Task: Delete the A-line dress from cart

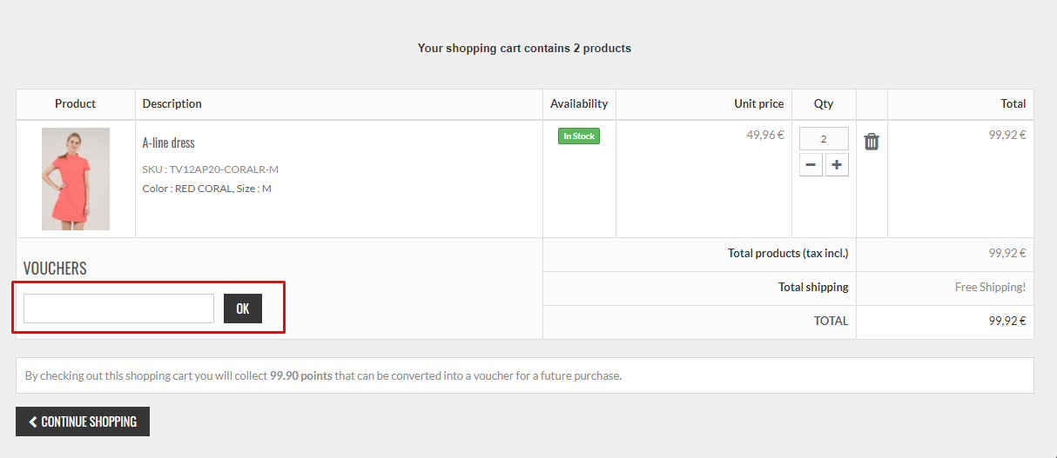Action: (x=872, y=142)
